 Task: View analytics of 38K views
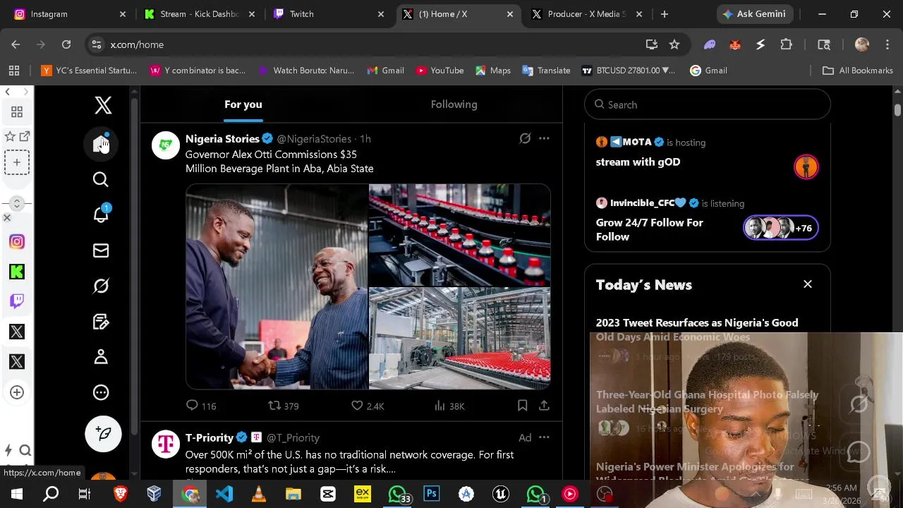click(x=449, y=406)
